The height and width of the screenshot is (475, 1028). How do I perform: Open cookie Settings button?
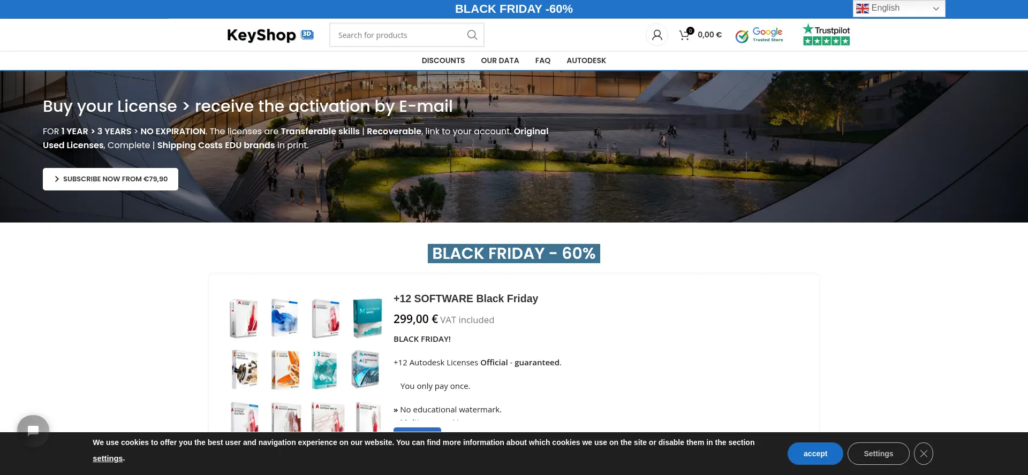click(x=878, y=454)
